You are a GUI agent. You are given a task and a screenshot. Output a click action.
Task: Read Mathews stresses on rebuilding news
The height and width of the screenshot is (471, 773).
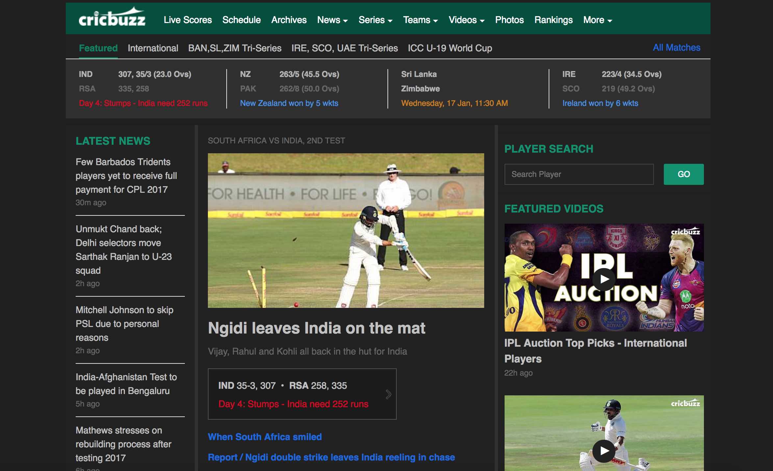pos(124,444)
